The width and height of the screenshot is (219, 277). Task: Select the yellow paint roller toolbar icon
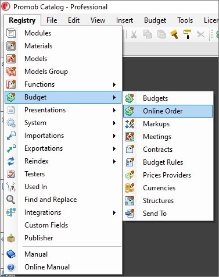187,34
